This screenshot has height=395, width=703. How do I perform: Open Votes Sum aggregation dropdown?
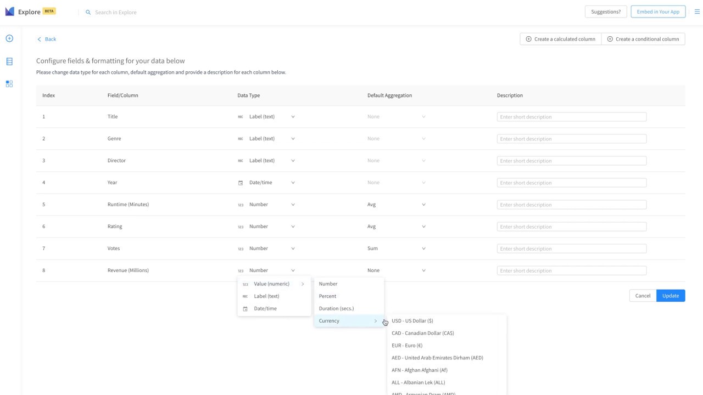[423, 248]
